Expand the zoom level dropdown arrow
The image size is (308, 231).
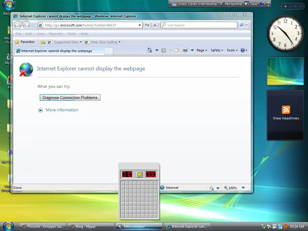tap(243, 188)
